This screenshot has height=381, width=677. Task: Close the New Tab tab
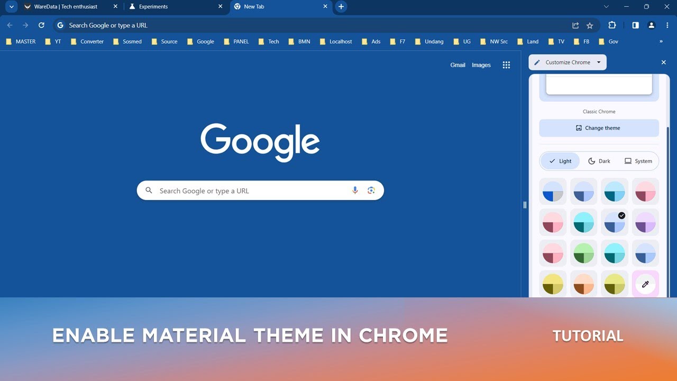pos(325,7)
